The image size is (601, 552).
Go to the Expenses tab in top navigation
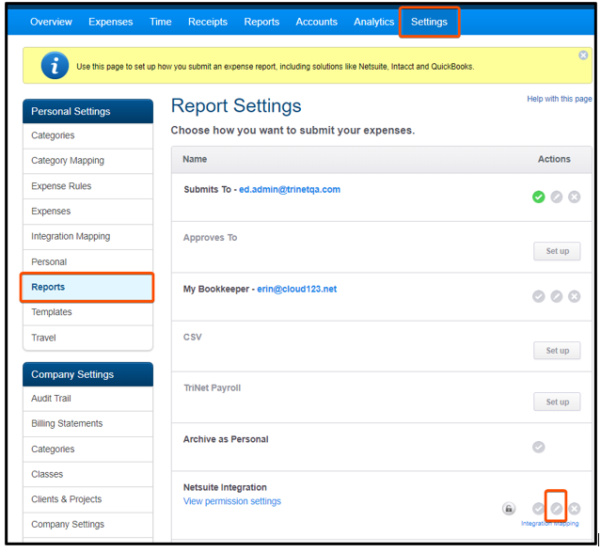[x=111, y=22]
